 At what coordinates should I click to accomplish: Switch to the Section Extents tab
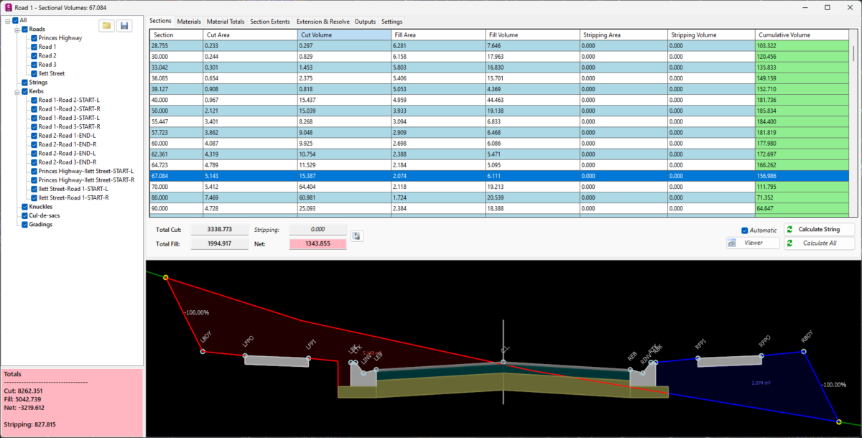pyautogui.click(x=271, y=22)
